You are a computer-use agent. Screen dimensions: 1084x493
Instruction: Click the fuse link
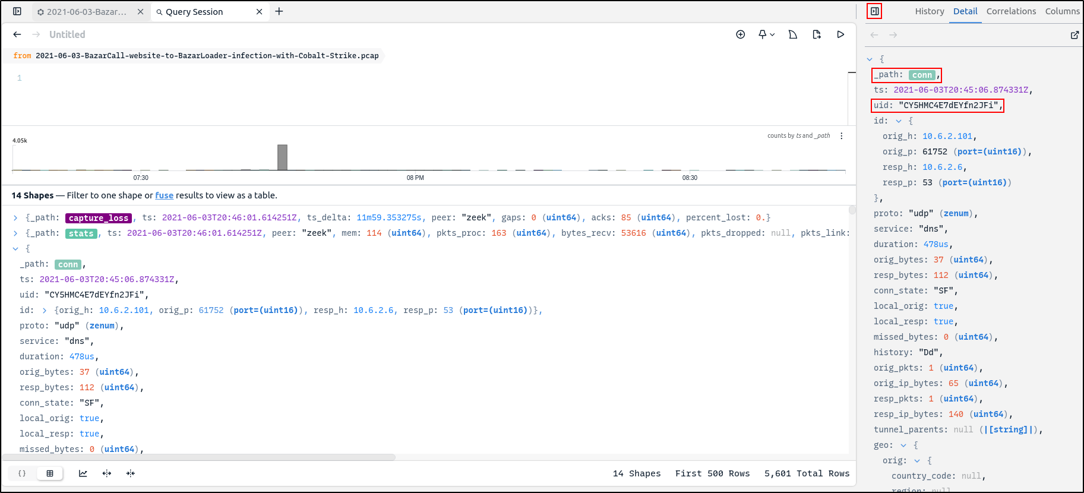coord(164,195)
